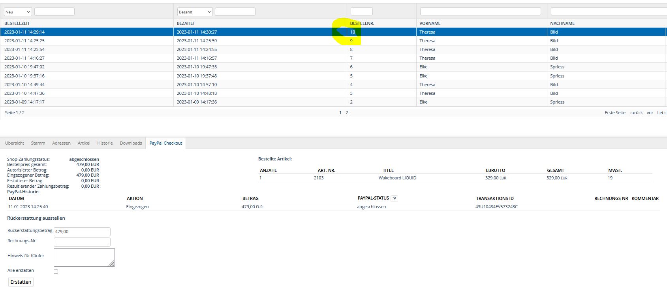Open the Historie tab
Viewport: 667px width, 294px height.
[x=105, y=143]
